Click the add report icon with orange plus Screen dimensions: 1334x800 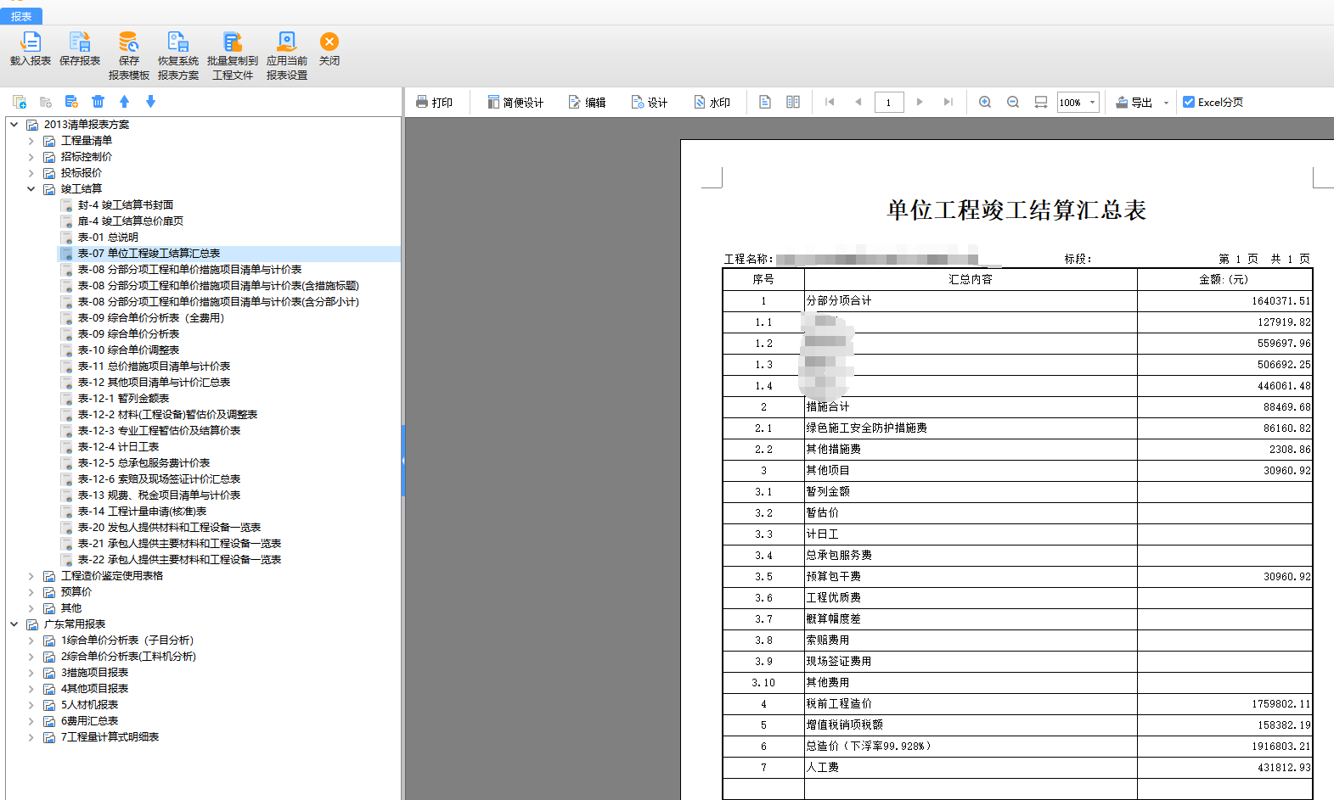tap(72, 102)
